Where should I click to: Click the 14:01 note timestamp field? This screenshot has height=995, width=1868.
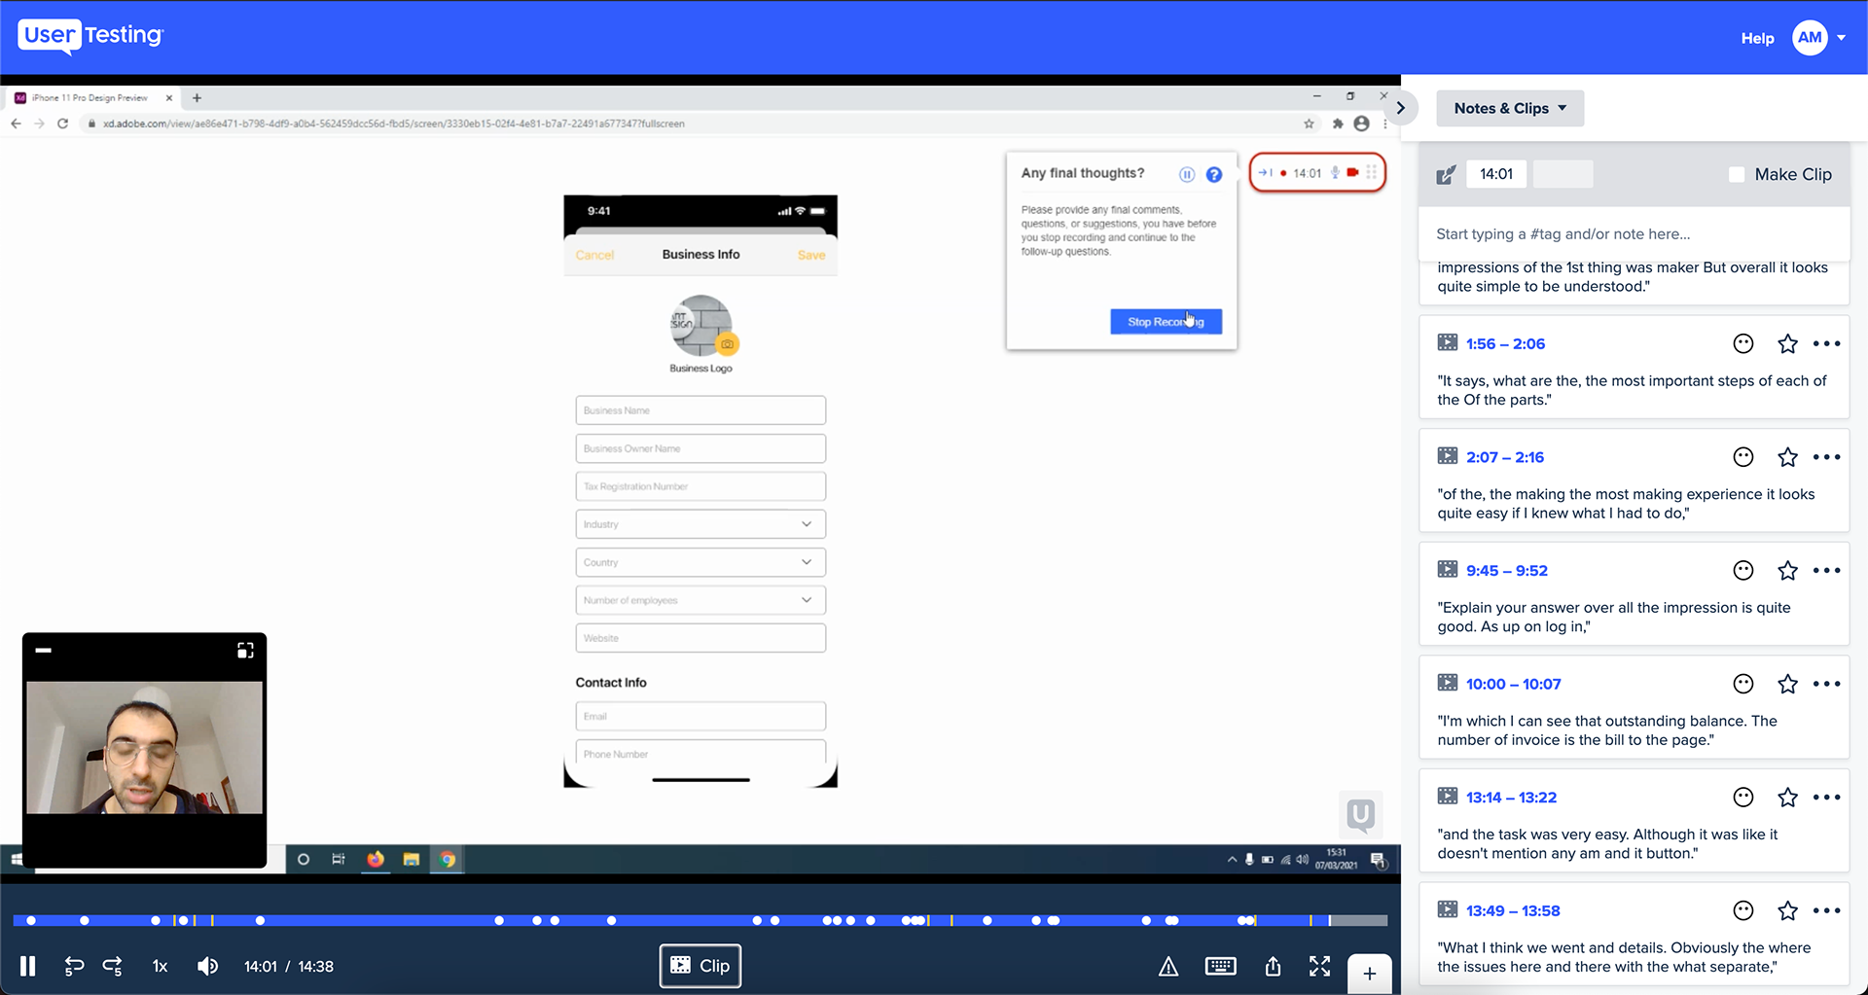(1496, 174)
